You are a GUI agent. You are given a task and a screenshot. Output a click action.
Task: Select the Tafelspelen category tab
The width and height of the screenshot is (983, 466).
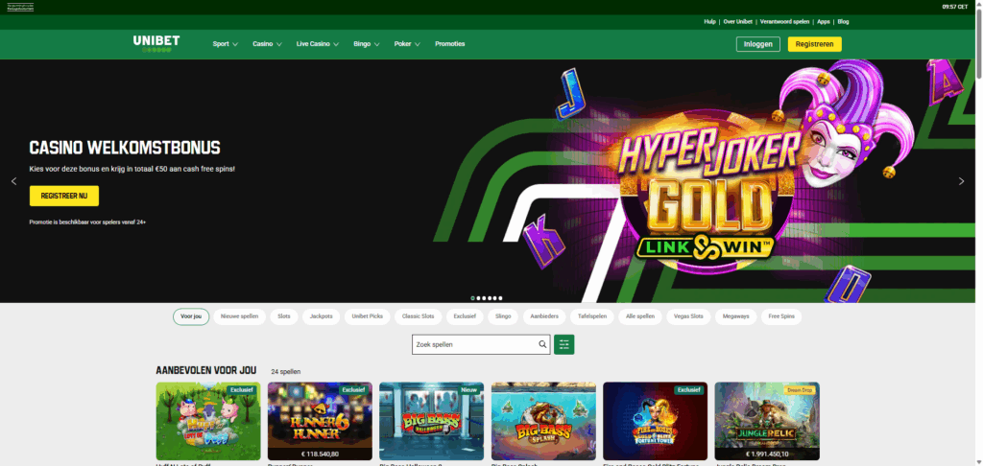point(591,317)
